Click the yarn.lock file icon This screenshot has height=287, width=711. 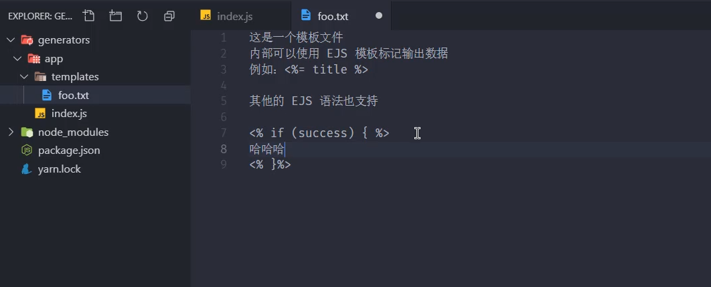click(27, 169)
